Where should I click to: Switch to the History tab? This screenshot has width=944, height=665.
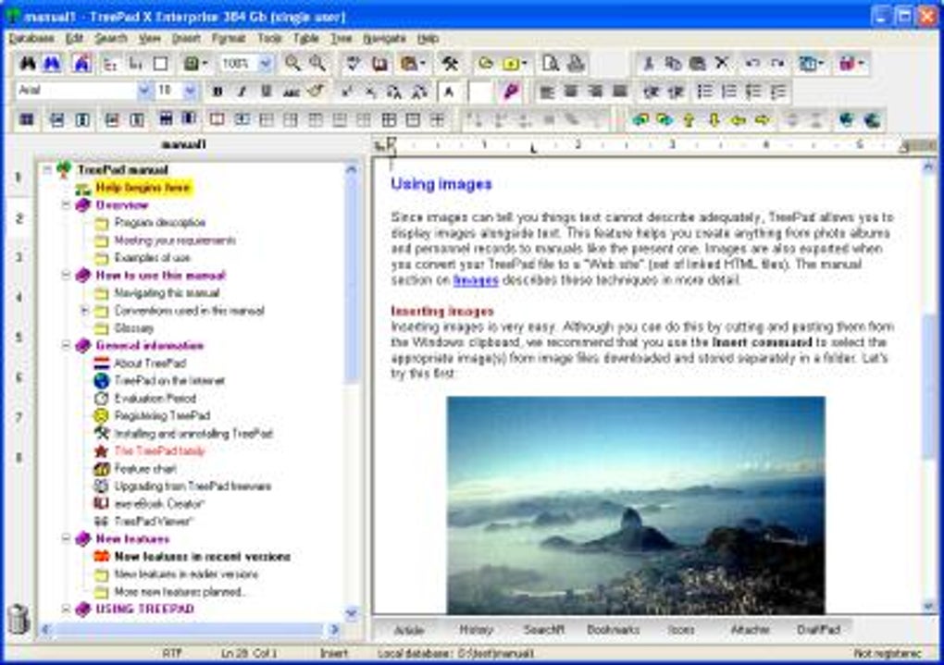click(477, 630)
